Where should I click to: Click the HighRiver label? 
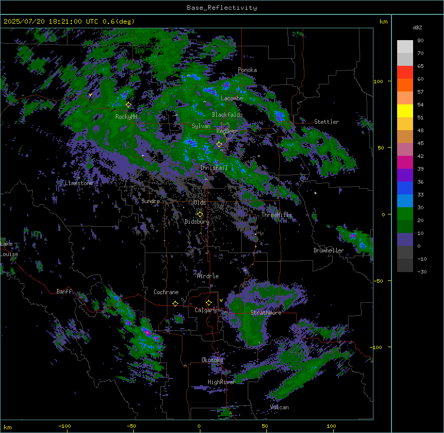click(x=221, y=382)
